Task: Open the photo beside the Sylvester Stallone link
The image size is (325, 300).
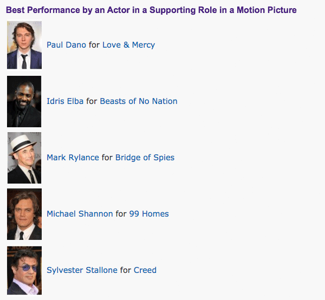Action: pos(24,270)
